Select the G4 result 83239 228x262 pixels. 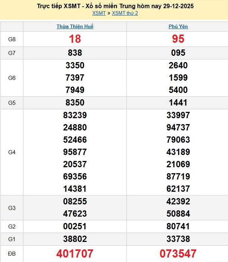tap(75, 115)
